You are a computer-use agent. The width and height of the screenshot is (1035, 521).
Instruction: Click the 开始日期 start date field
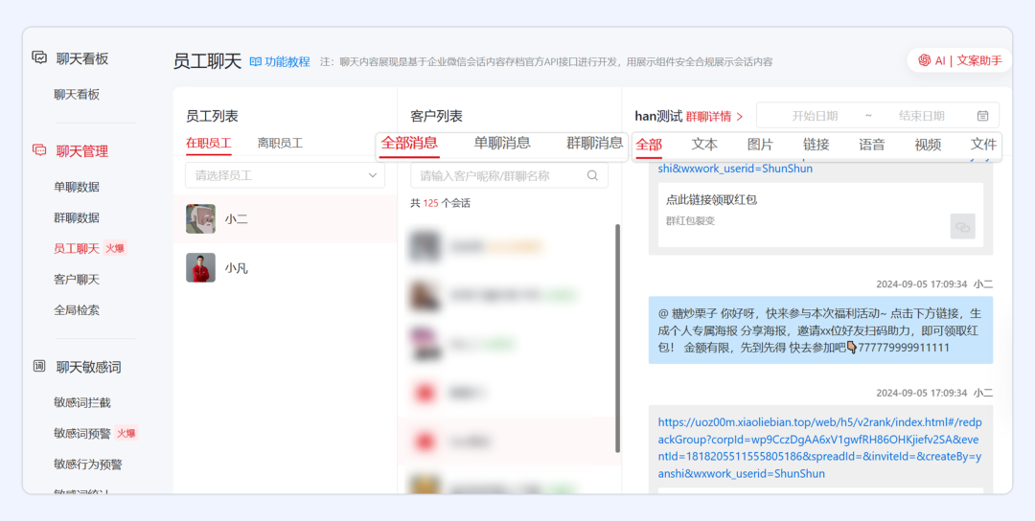point(814,116)
